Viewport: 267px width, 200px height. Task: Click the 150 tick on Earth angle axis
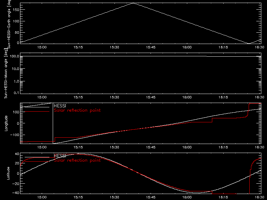(x=16, y=10)
